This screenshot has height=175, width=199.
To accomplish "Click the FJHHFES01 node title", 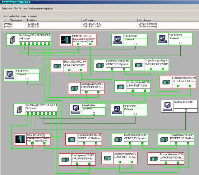I will coord(22,71).
